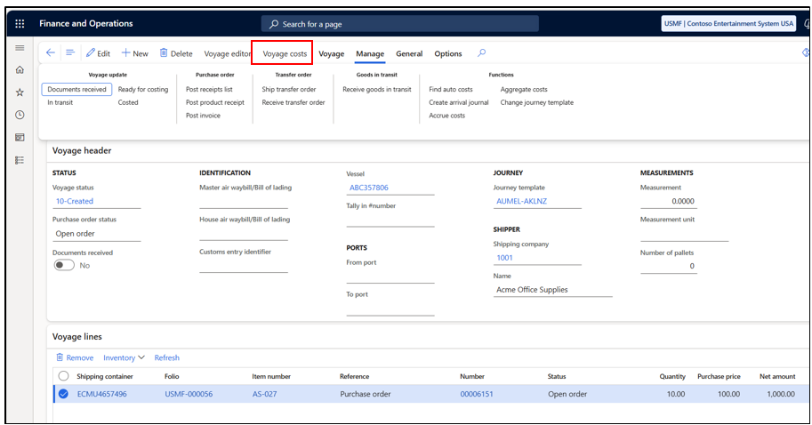Click Refresh in Voyage lines
812x425 pixels.
pyautogui.click(x=166, y=357)
